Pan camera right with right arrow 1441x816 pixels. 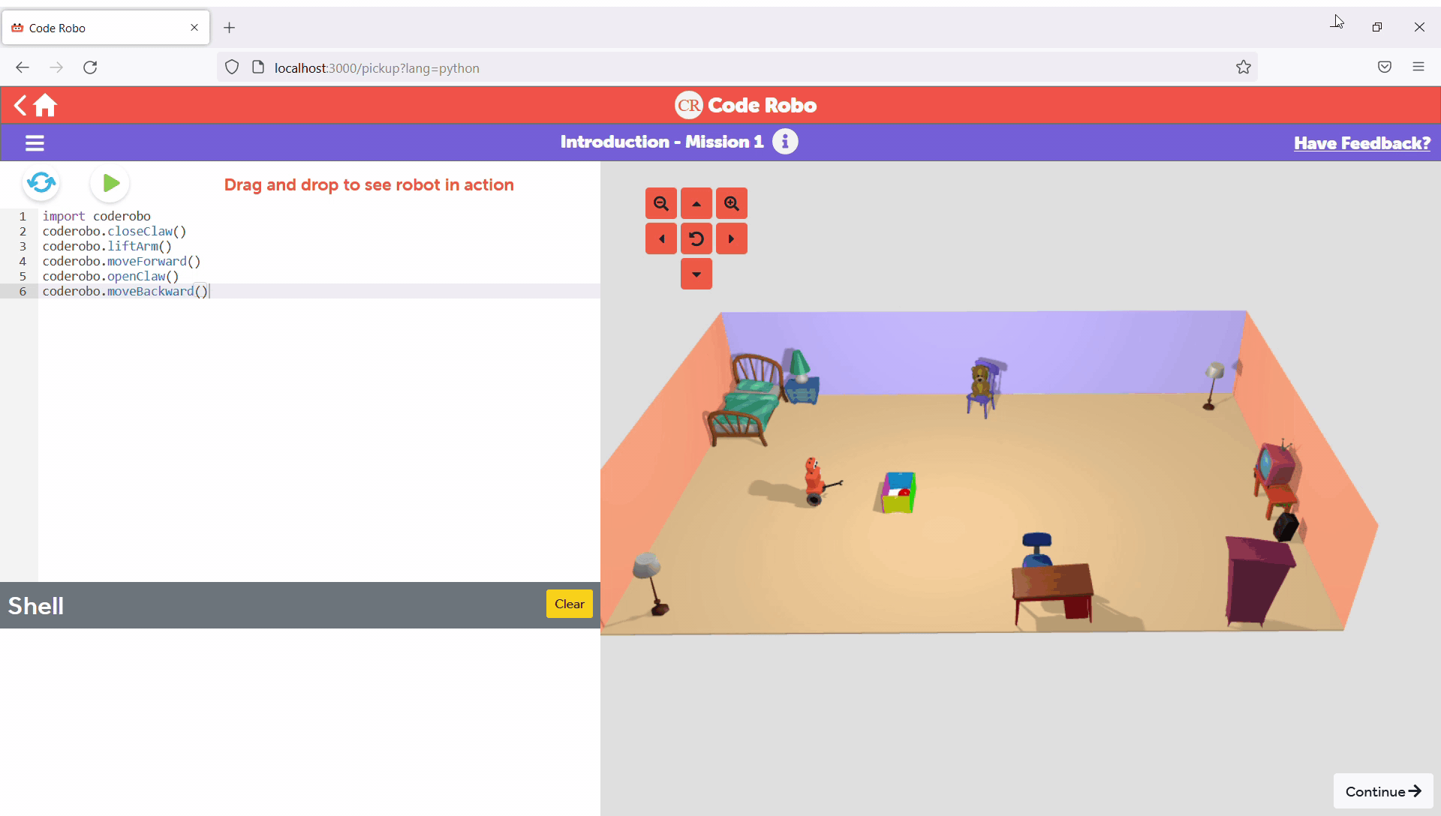point(732,238)
